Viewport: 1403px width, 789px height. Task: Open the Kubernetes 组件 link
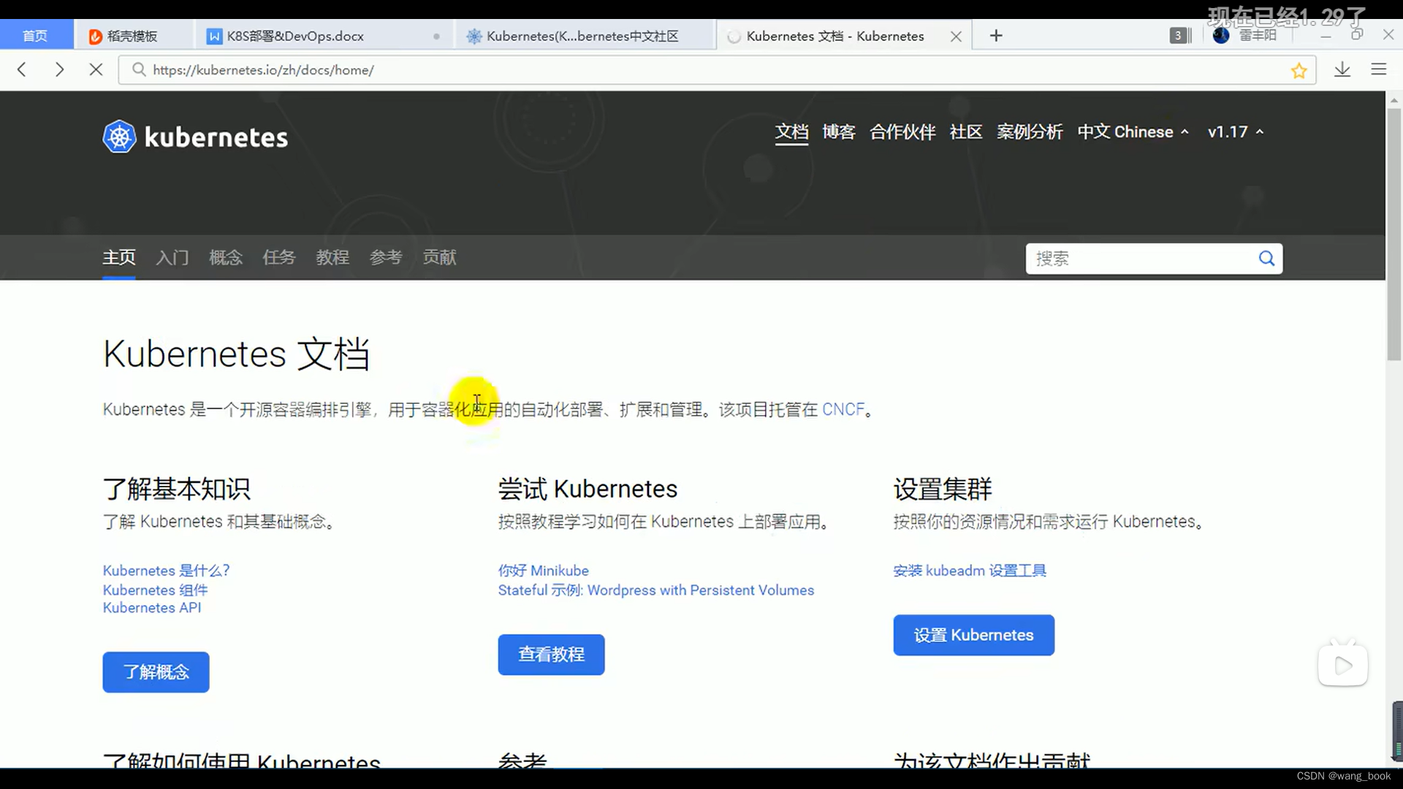pos(155,590)
